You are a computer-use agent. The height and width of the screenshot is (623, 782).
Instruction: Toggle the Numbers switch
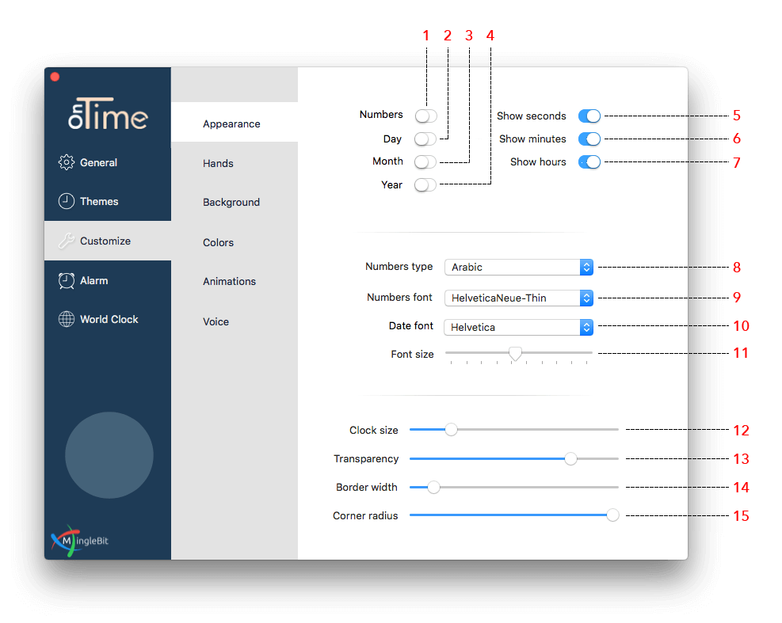(x=426, y=116)
